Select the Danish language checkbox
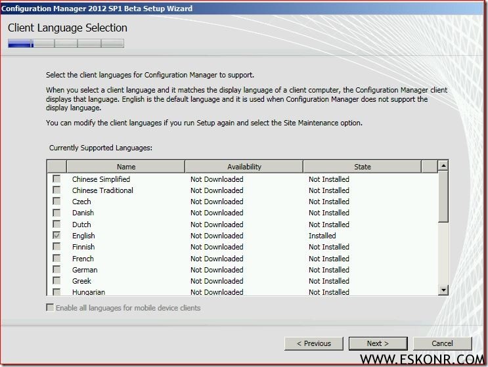The height and width of the screenshot is (367, 488). tap(56, 213)
